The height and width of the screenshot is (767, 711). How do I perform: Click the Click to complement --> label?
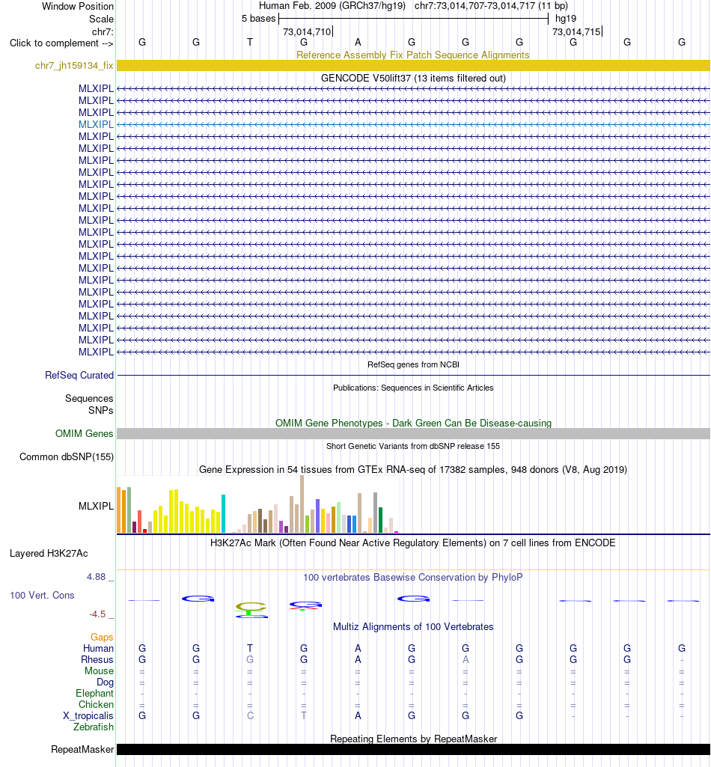[x=61, y=43]
